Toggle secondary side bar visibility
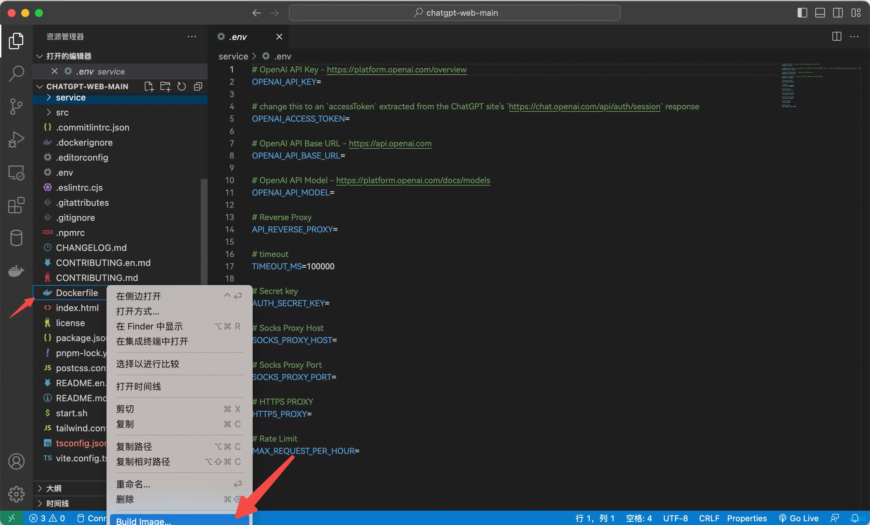 tap(838, 13)
